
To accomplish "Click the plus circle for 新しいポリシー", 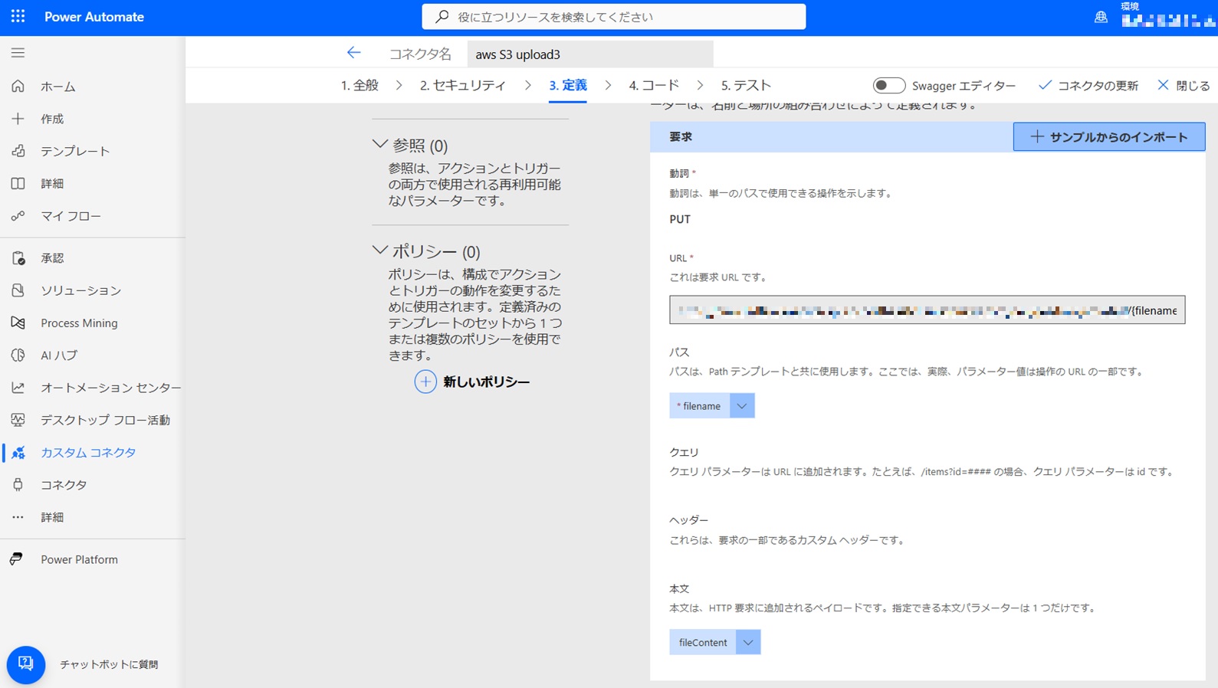I will [x=425, y=382].
